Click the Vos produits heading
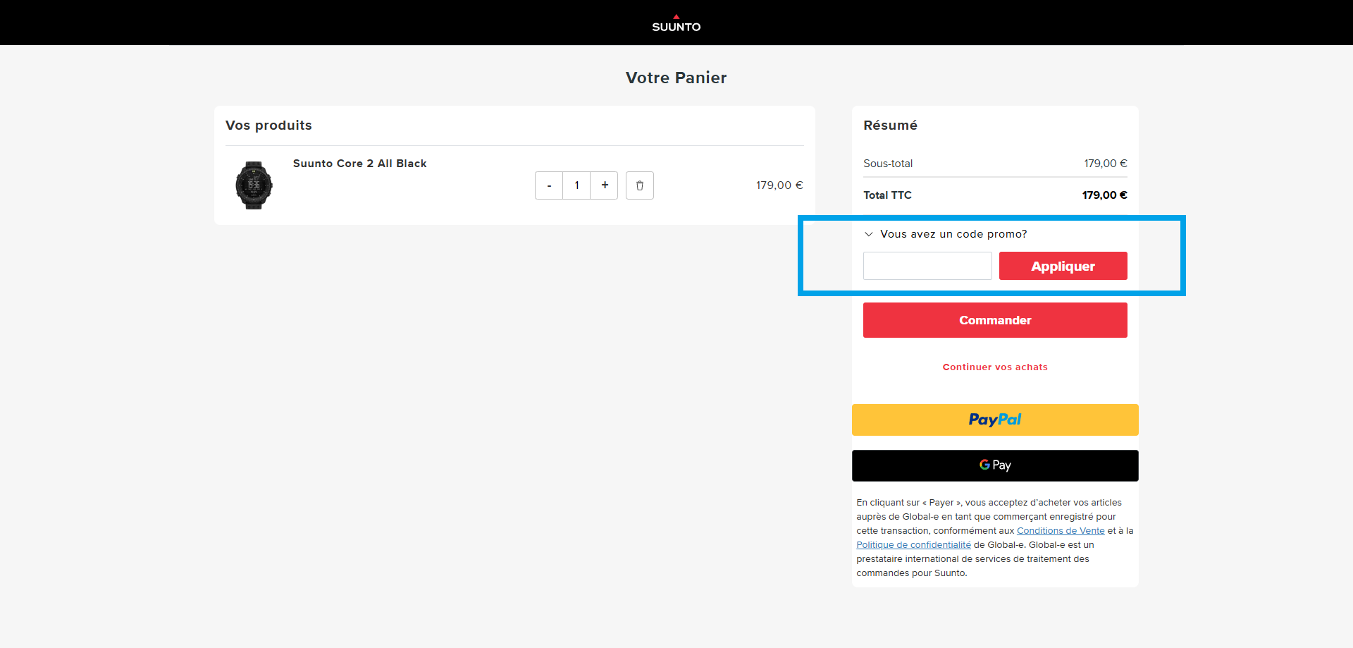Image resolution: width=1353 pixels, height=648 pixels. 268,126
